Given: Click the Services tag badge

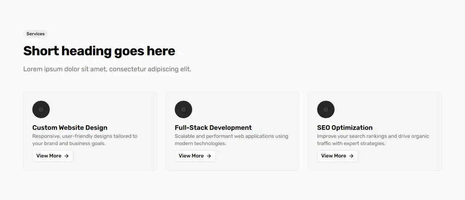Looking at the screenshot, I should pyautogui.click(x=36, y=34).
